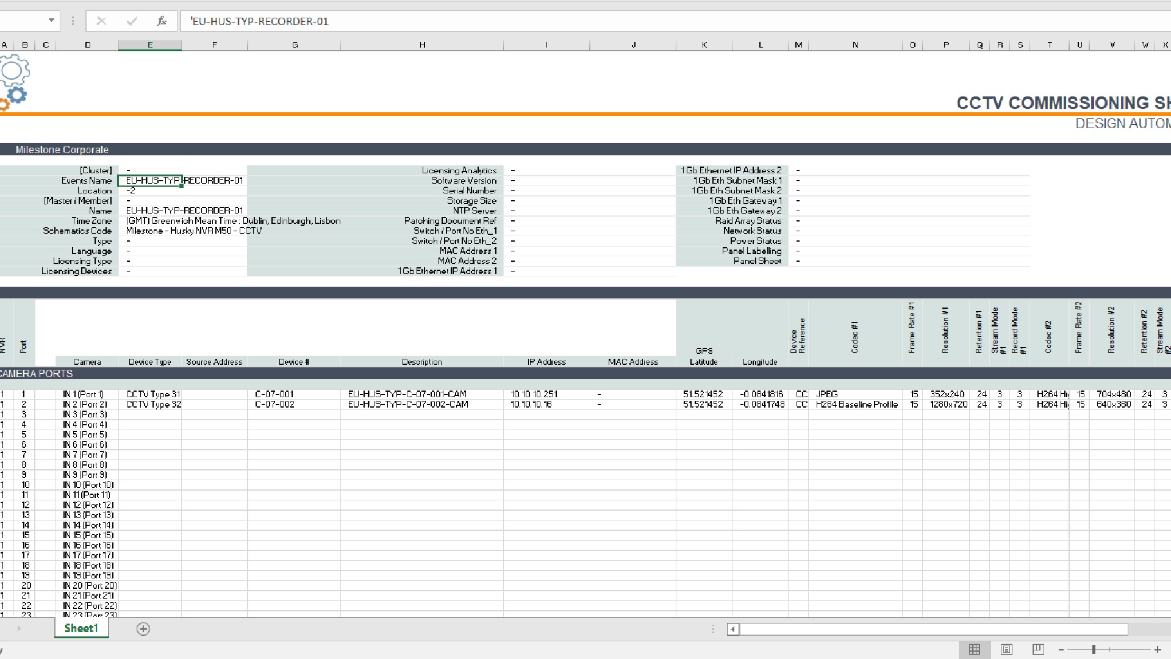The image size is (1171, 659).
Task: Click the horizontal scrollbar track
Action: tap(933, 629)
